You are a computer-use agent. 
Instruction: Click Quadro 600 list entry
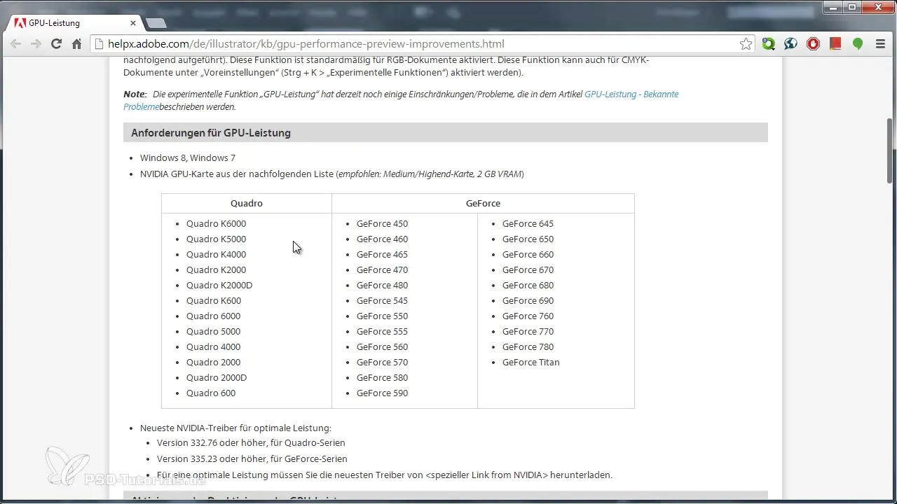point(210,393)
